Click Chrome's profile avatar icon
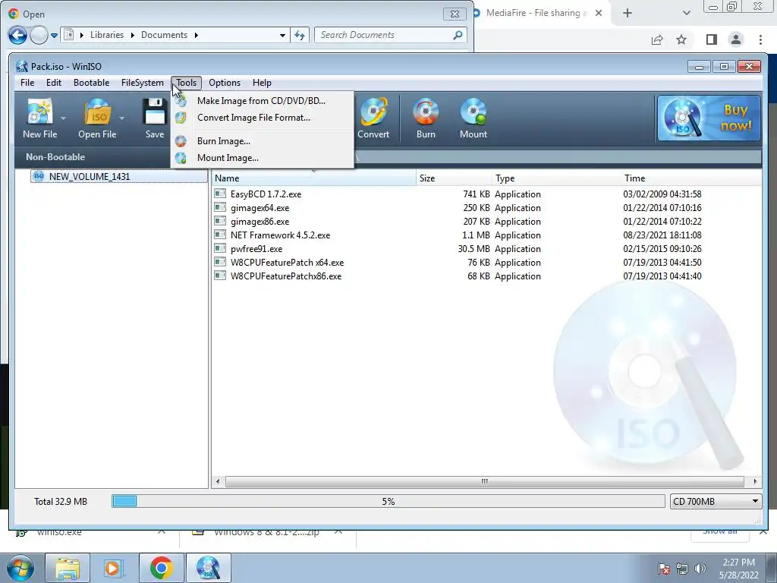This screenshot has height=583, width=777. point(736,39)
